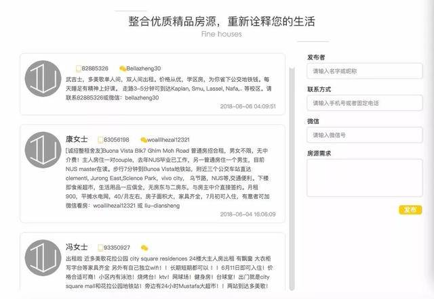The height and width of the screenshot is (299, 434).
Task: Click the timestamp 2018-06-06 04:09:51
Action: click(x=248, y=106)
